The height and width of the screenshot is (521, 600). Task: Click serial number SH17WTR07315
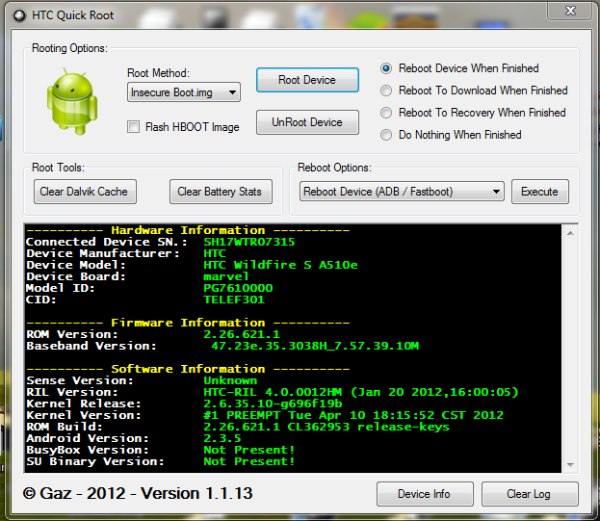pyautogui.click(x=249, y=242)
